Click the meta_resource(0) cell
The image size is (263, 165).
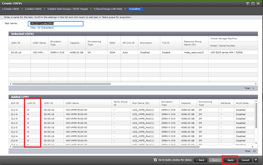[x=195, y=53]
